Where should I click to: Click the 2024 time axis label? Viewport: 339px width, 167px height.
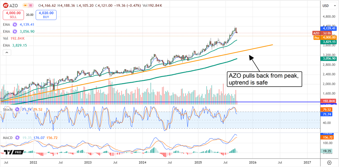point(142,163)
